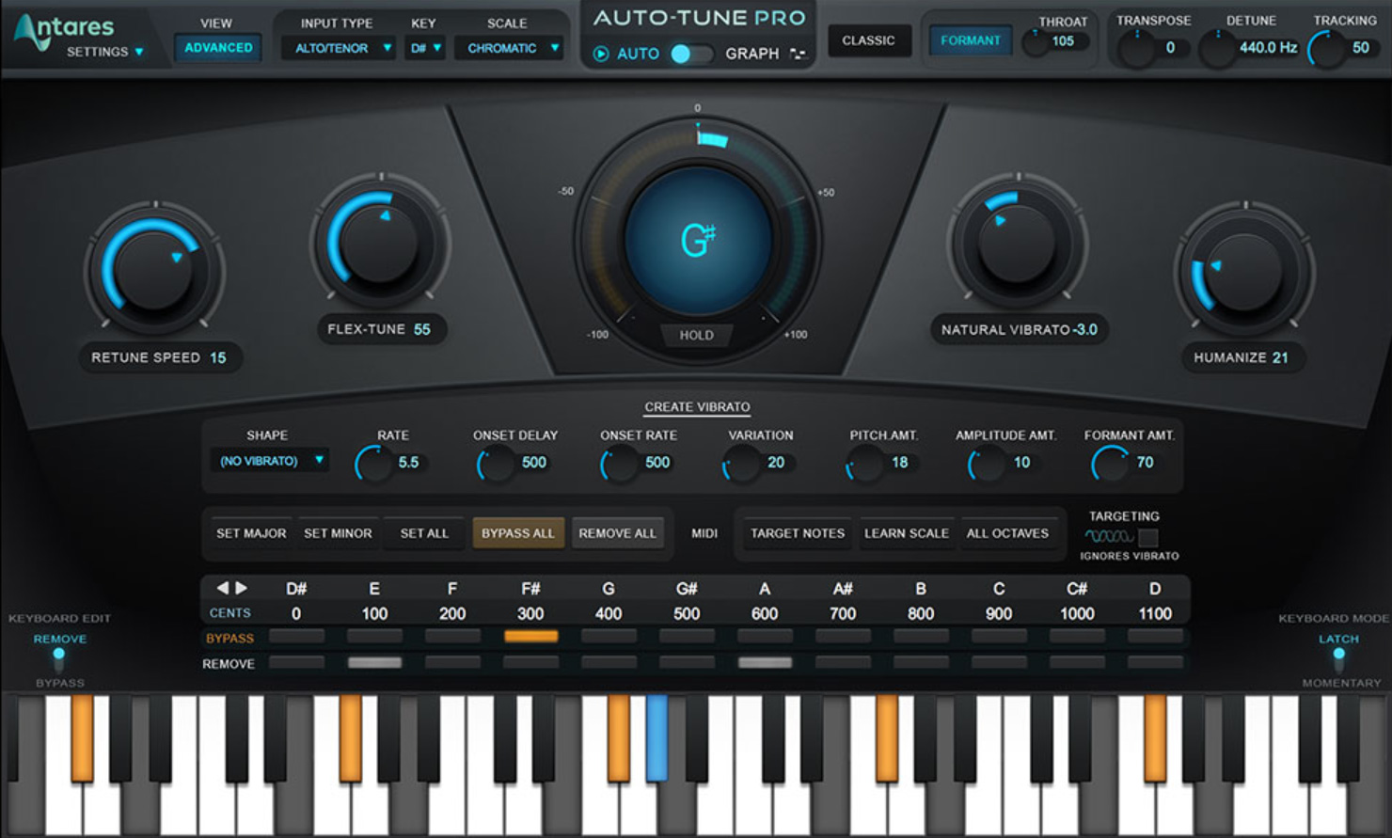Viewport: 1392px width, 838px height.
Task: Click the Throat length knob
Action: click(1036, 42)
